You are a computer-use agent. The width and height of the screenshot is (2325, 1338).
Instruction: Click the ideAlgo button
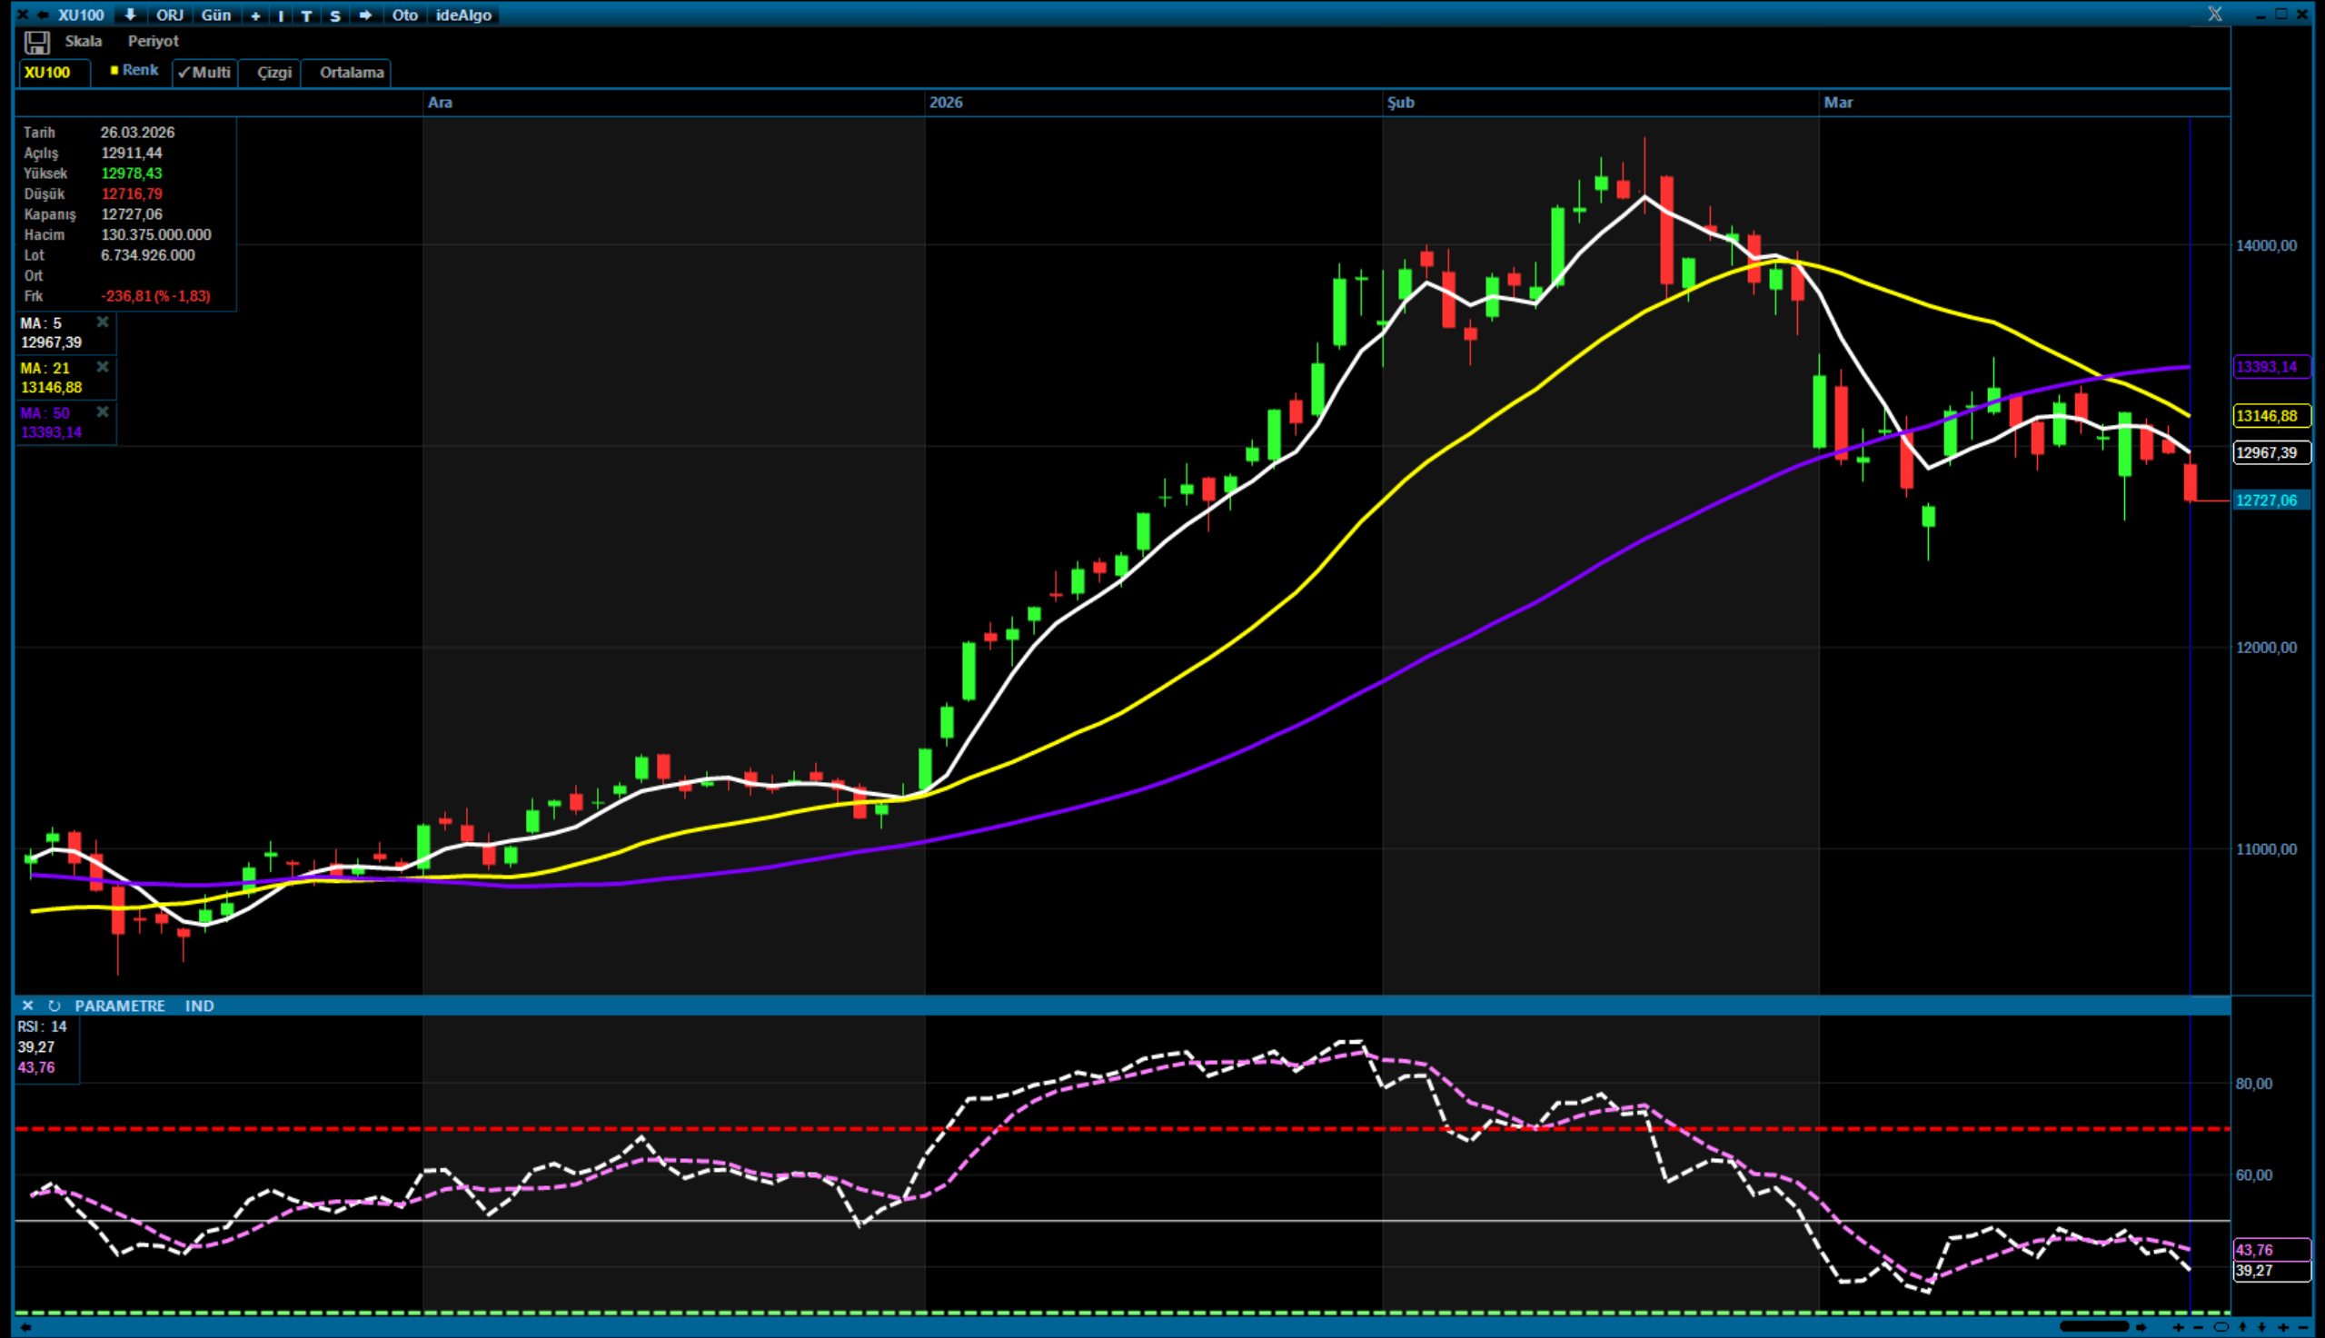[463, 15]
